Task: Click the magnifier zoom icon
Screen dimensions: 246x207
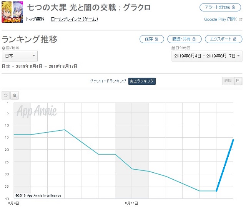Action: click(15, 95)
